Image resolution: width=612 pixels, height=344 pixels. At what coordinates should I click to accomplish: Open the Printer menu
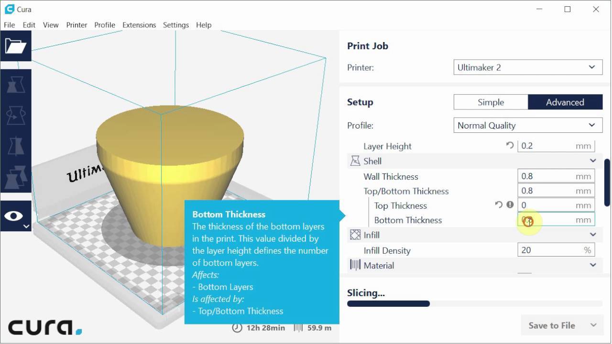click(x=76, y=25)
